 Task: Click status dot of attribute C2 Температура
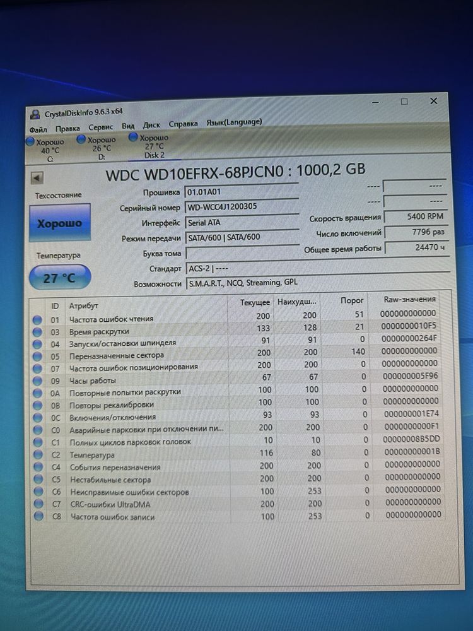38,454
